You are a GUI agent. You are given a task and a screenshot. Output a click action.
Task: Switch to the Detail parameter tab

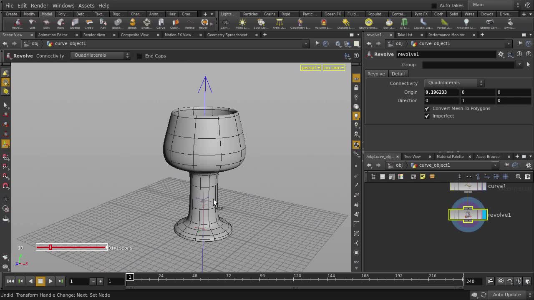398,74
